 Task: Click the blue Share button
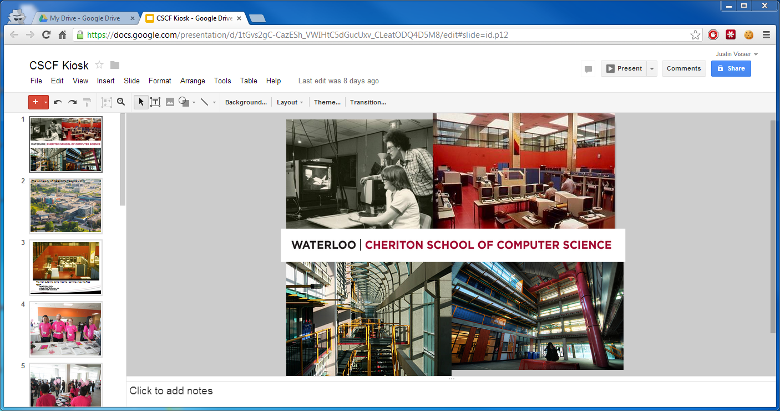tap(731, 68)
